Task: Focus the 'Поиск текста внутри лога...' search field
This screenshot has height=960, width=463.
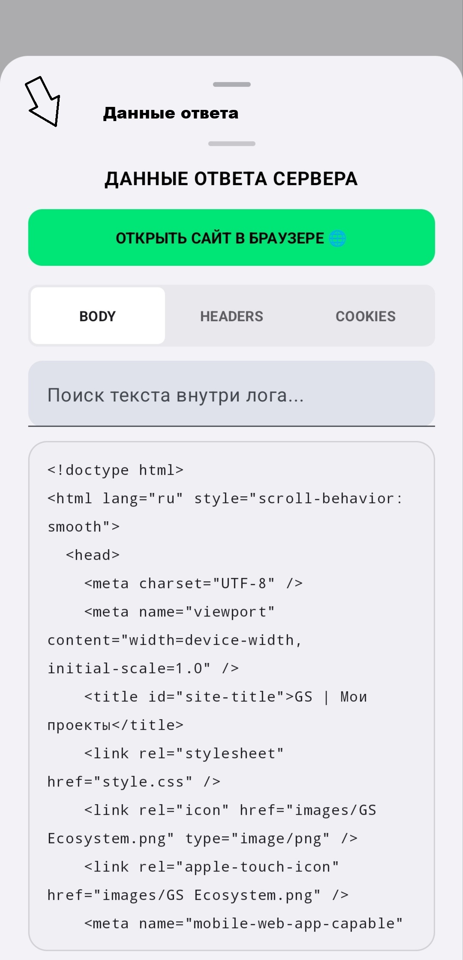Action: 231,394
